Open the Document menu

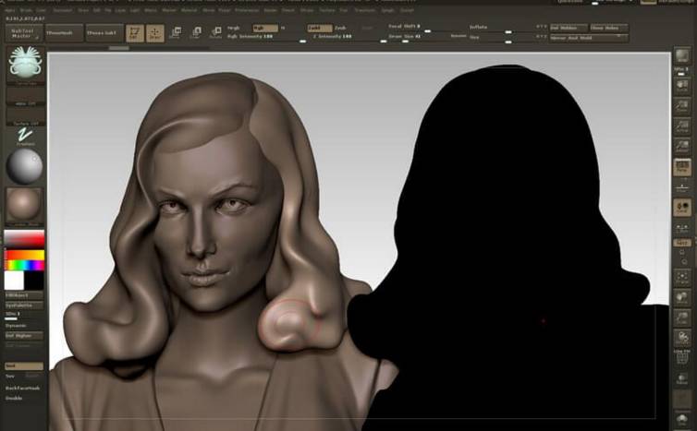[x=63, y=10]
